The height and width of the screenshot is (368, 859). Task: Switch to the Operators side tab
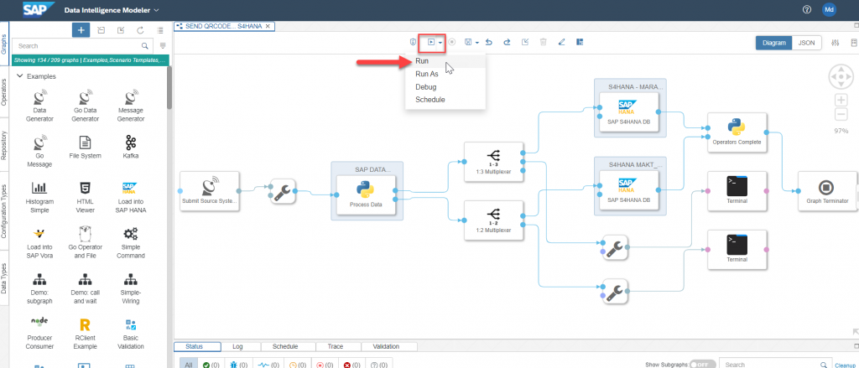tap(4, 92)
